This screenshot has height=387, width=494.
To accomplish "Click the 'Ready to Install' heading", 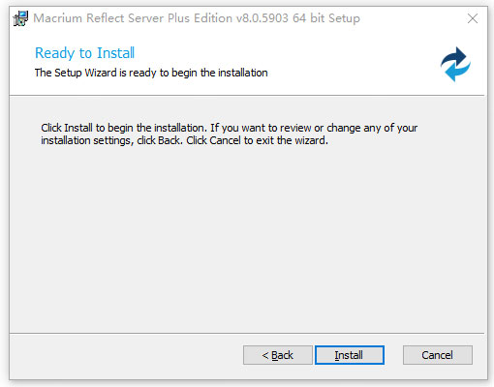I will [84, 53].
